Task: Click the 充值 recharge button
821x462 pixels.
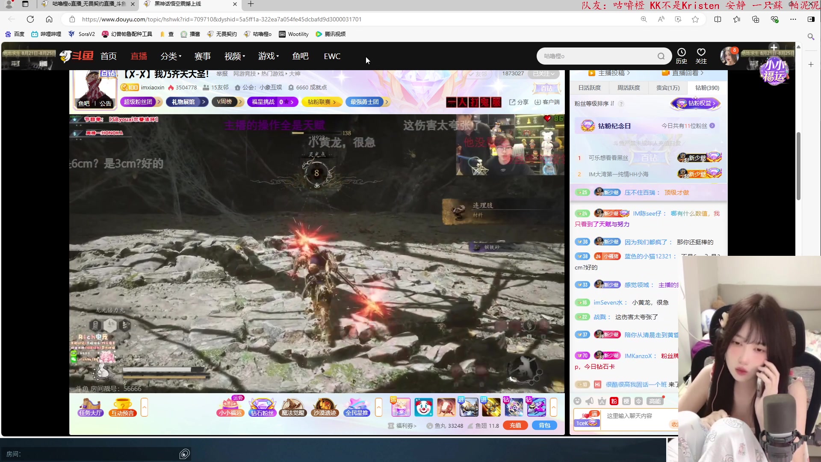Action: coord(515,425)
